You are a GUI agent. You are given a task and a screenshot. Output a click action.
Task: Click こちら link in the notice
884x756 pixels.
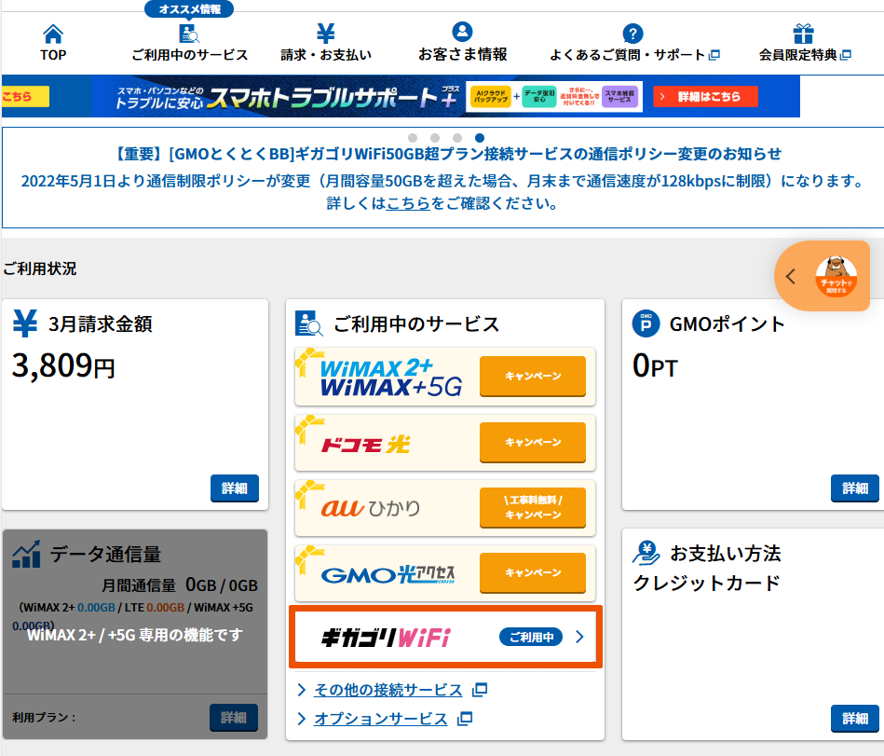(x=409, y=203)
